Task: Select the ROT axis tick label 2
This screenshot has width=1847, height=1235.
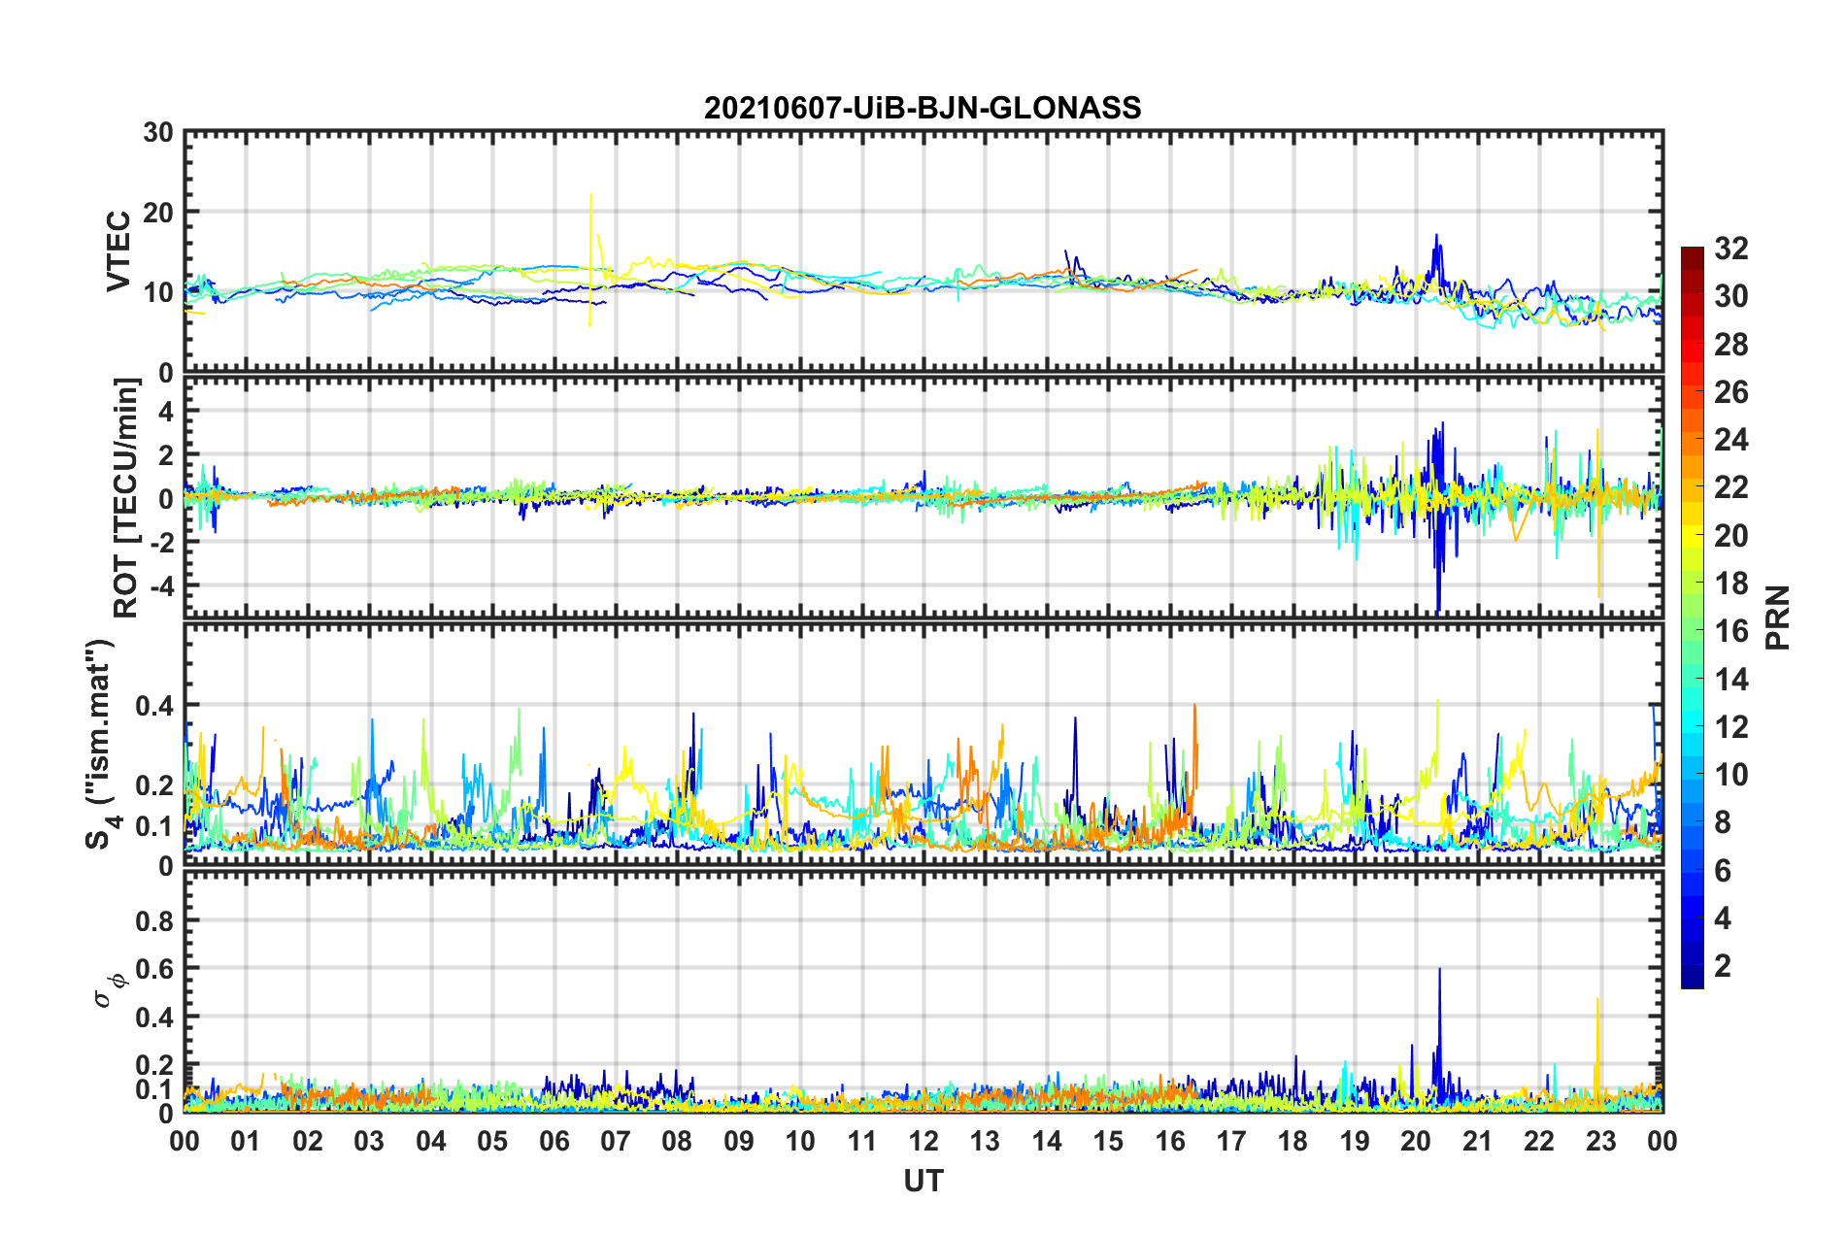Action: (166, 455)
